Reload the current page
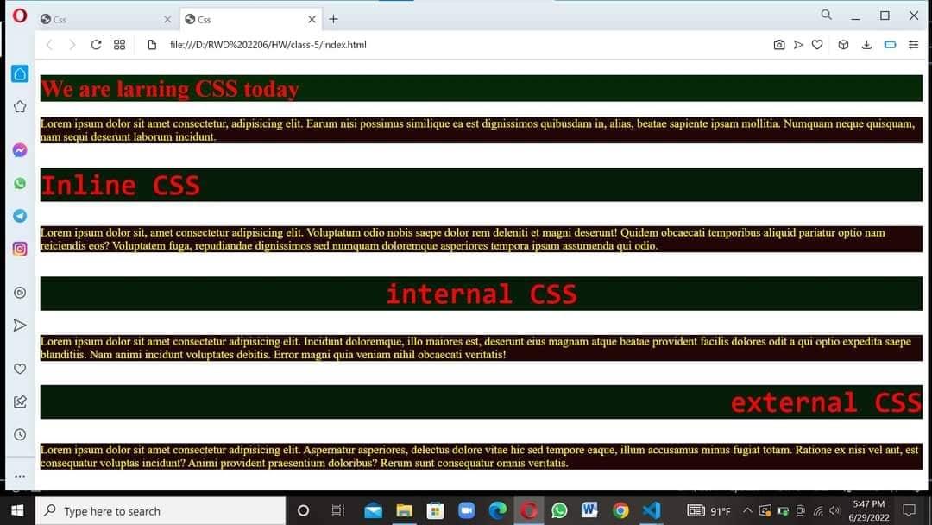 tap(96, 44)
